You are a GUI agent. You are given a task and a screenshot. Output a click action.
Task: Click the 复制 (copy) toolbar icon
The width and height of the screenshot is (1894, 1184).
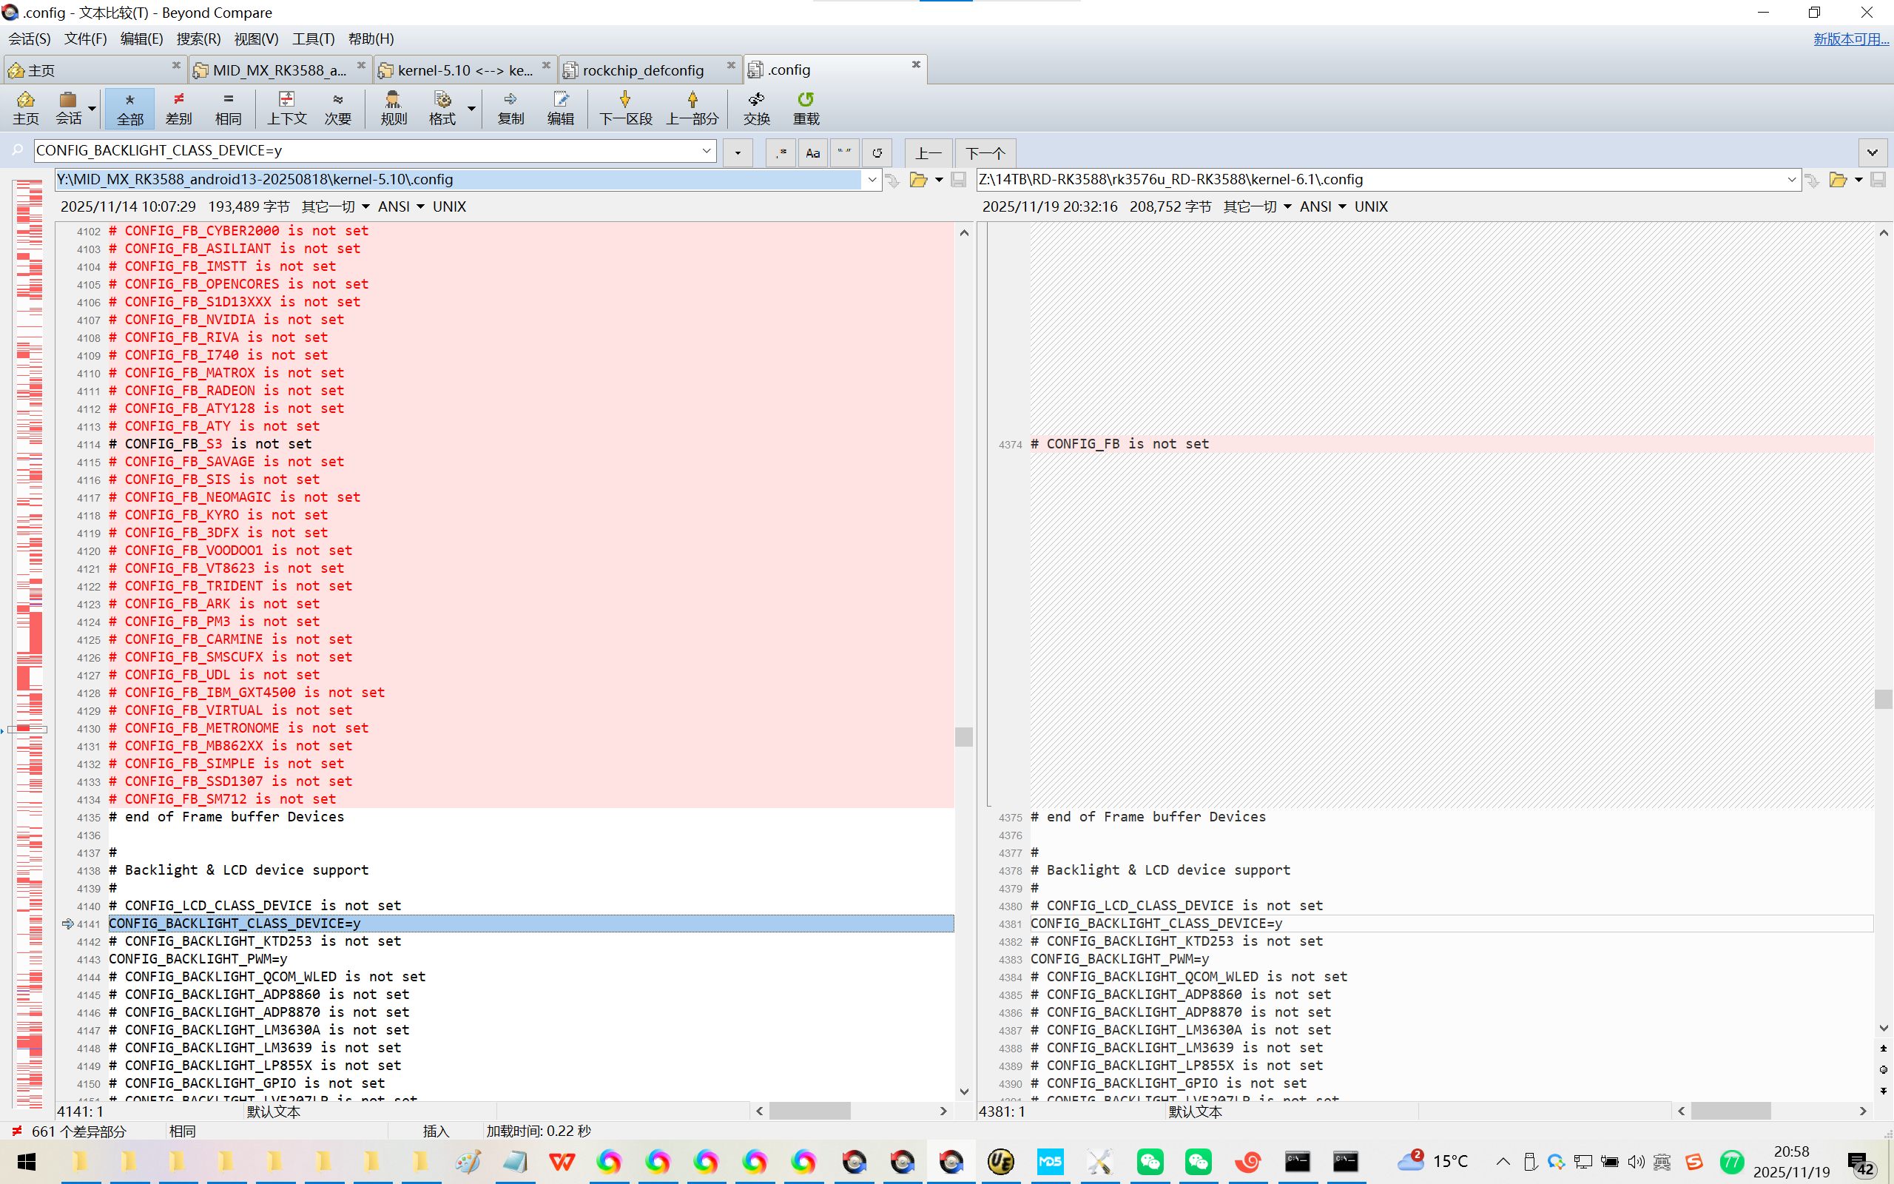(510, 108)
